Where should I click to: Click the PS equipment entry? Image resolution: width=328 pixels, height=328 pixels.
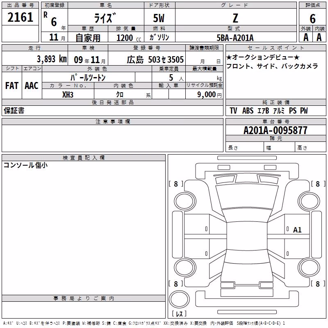tap(293, 110)
